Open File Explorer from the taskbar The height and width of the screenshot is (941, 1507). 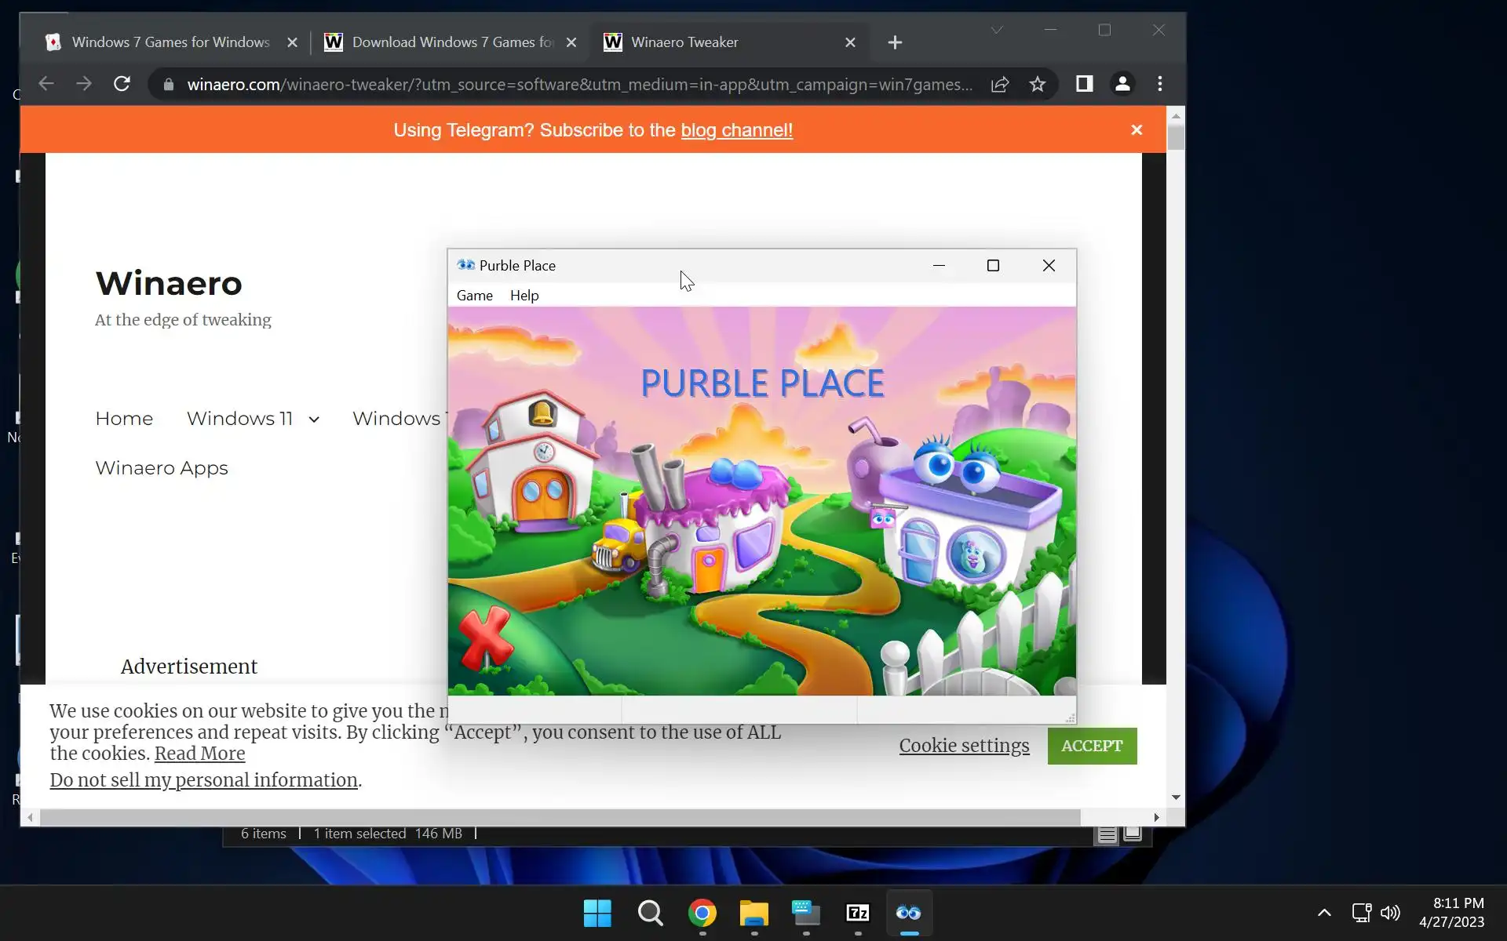(753, 913)
